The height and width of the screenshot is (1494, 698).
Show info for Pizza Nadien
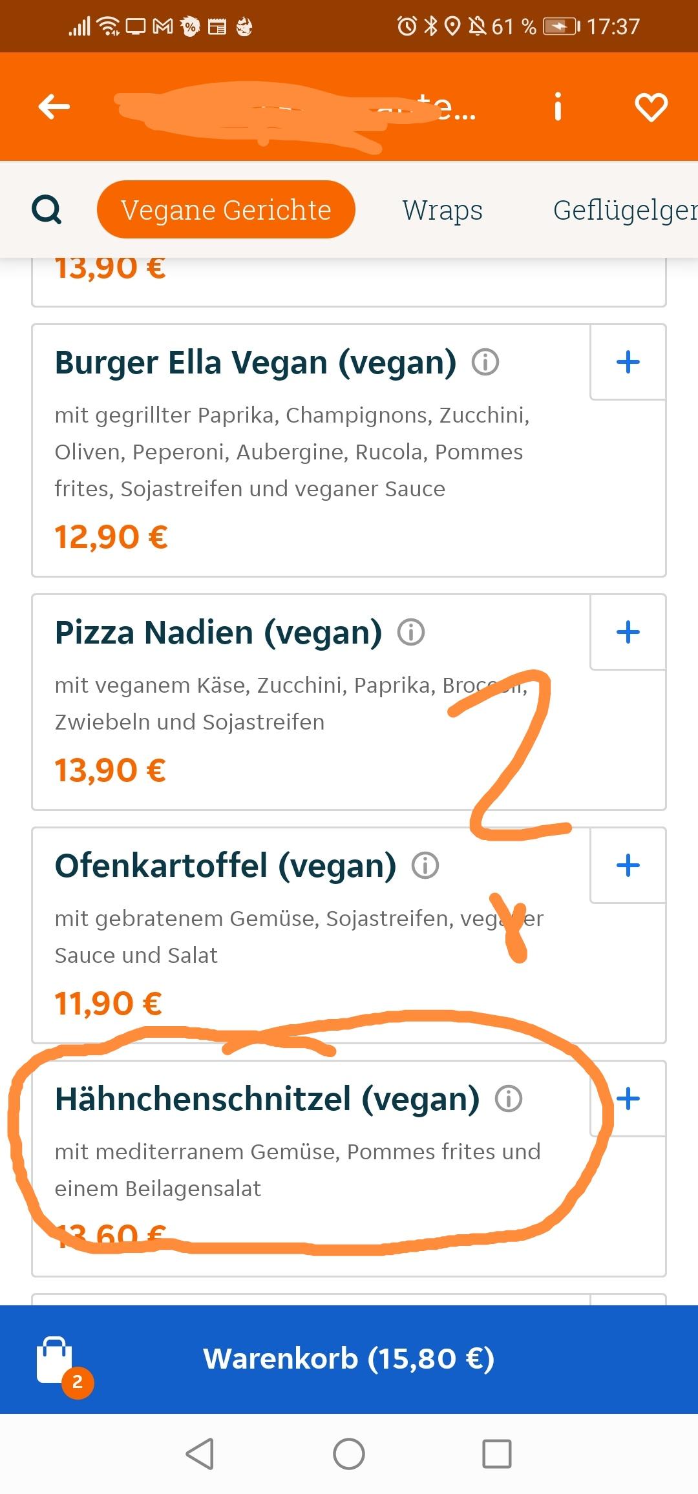(411, 633)
